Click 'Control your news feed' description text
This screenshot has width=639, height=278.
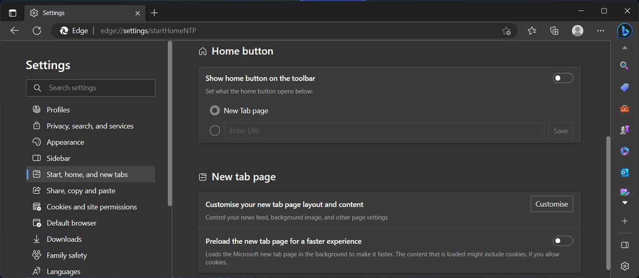pos(297,218)
